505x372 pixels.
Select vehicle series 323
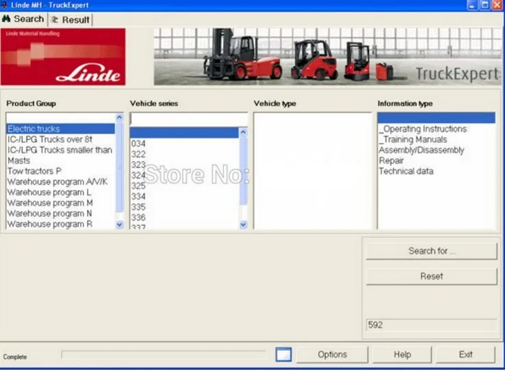184,165
